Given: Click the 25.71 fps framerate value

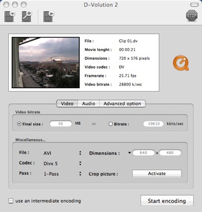Looking at the screenshot, I should (x=128, y=76).
